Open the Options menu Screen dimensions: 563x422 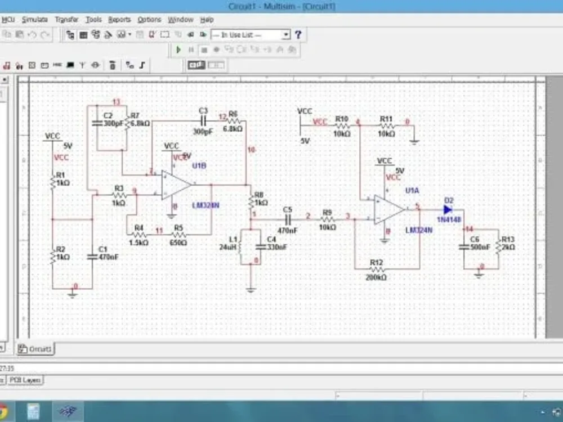click(x=149, y=19)
